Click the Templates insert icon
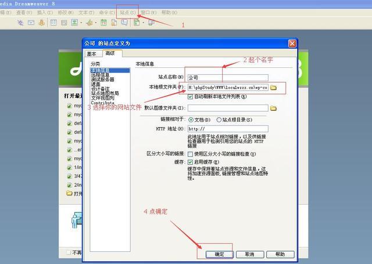 [x=137, y=23]
